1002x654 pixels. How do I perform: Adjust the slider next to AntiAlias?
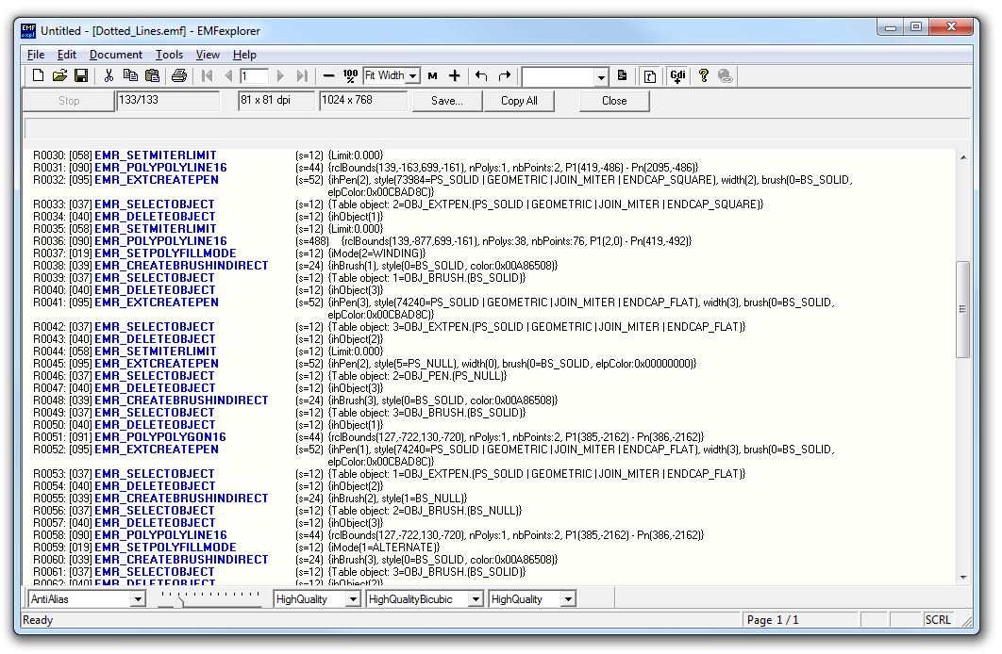pyautogui.click(x=180, y=600)
